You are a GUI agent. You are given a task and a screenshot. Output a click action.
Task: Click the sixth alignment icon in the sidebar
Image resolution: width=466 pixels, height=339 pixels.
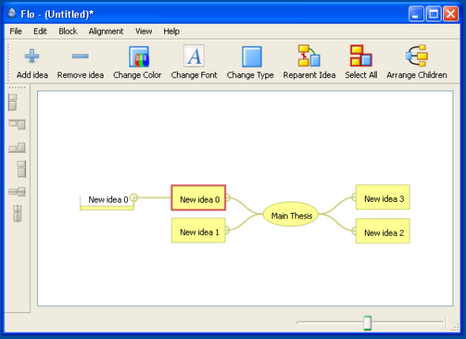(17, 214)
